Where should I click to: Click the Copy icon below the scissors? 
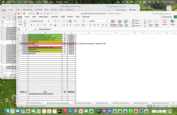[25, 23]
